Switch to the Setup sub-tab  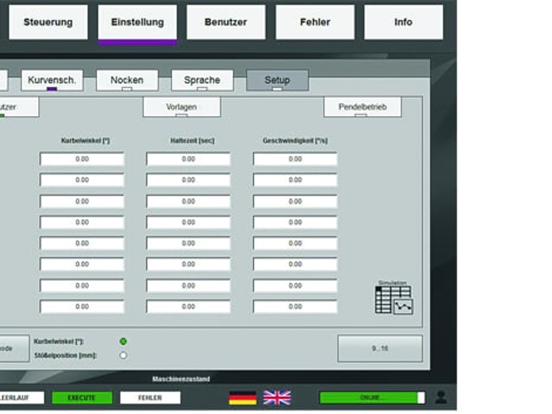click(277, 80)
